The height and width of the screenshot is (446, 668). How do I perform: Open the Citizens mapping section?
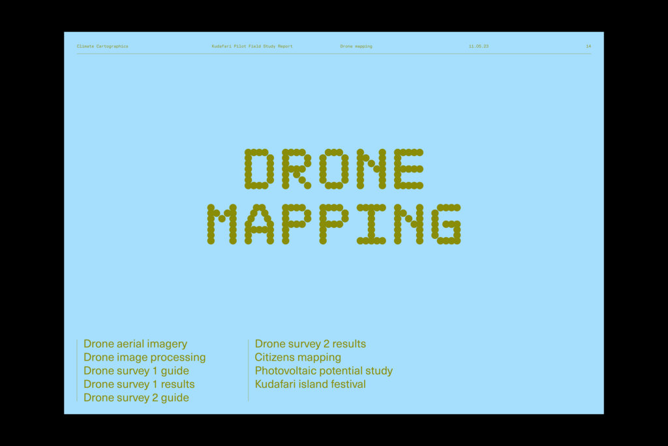coord(297,358)
